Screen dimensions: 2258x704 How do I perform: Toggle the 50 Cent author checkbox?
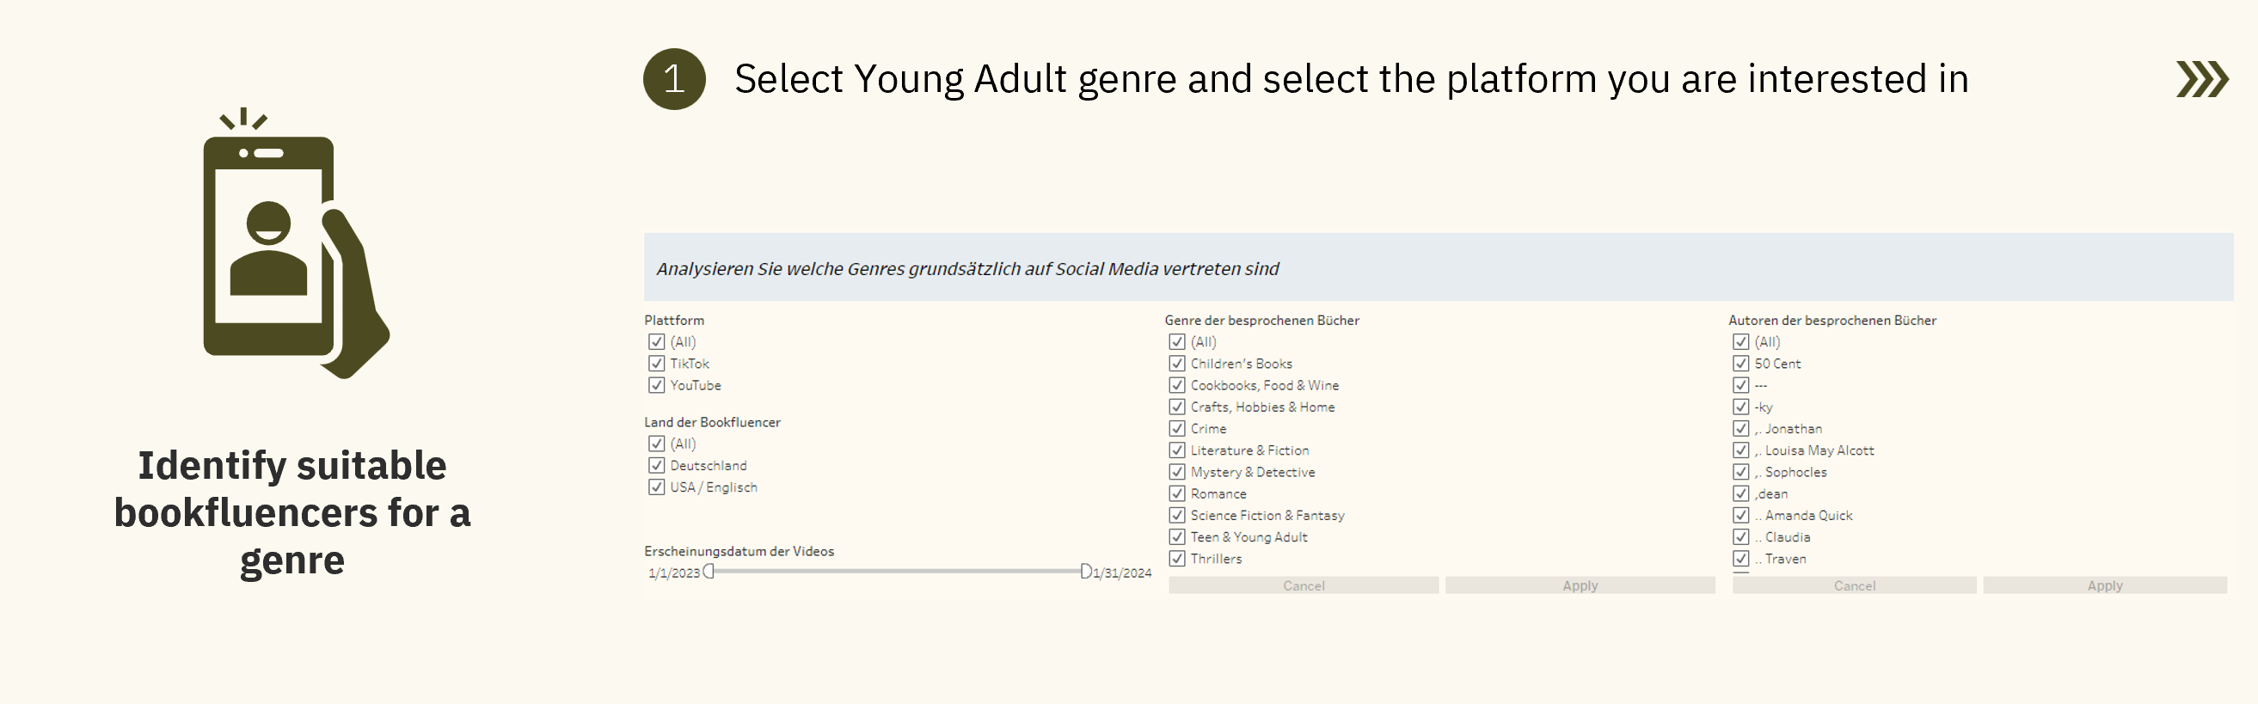(1741, 364)
